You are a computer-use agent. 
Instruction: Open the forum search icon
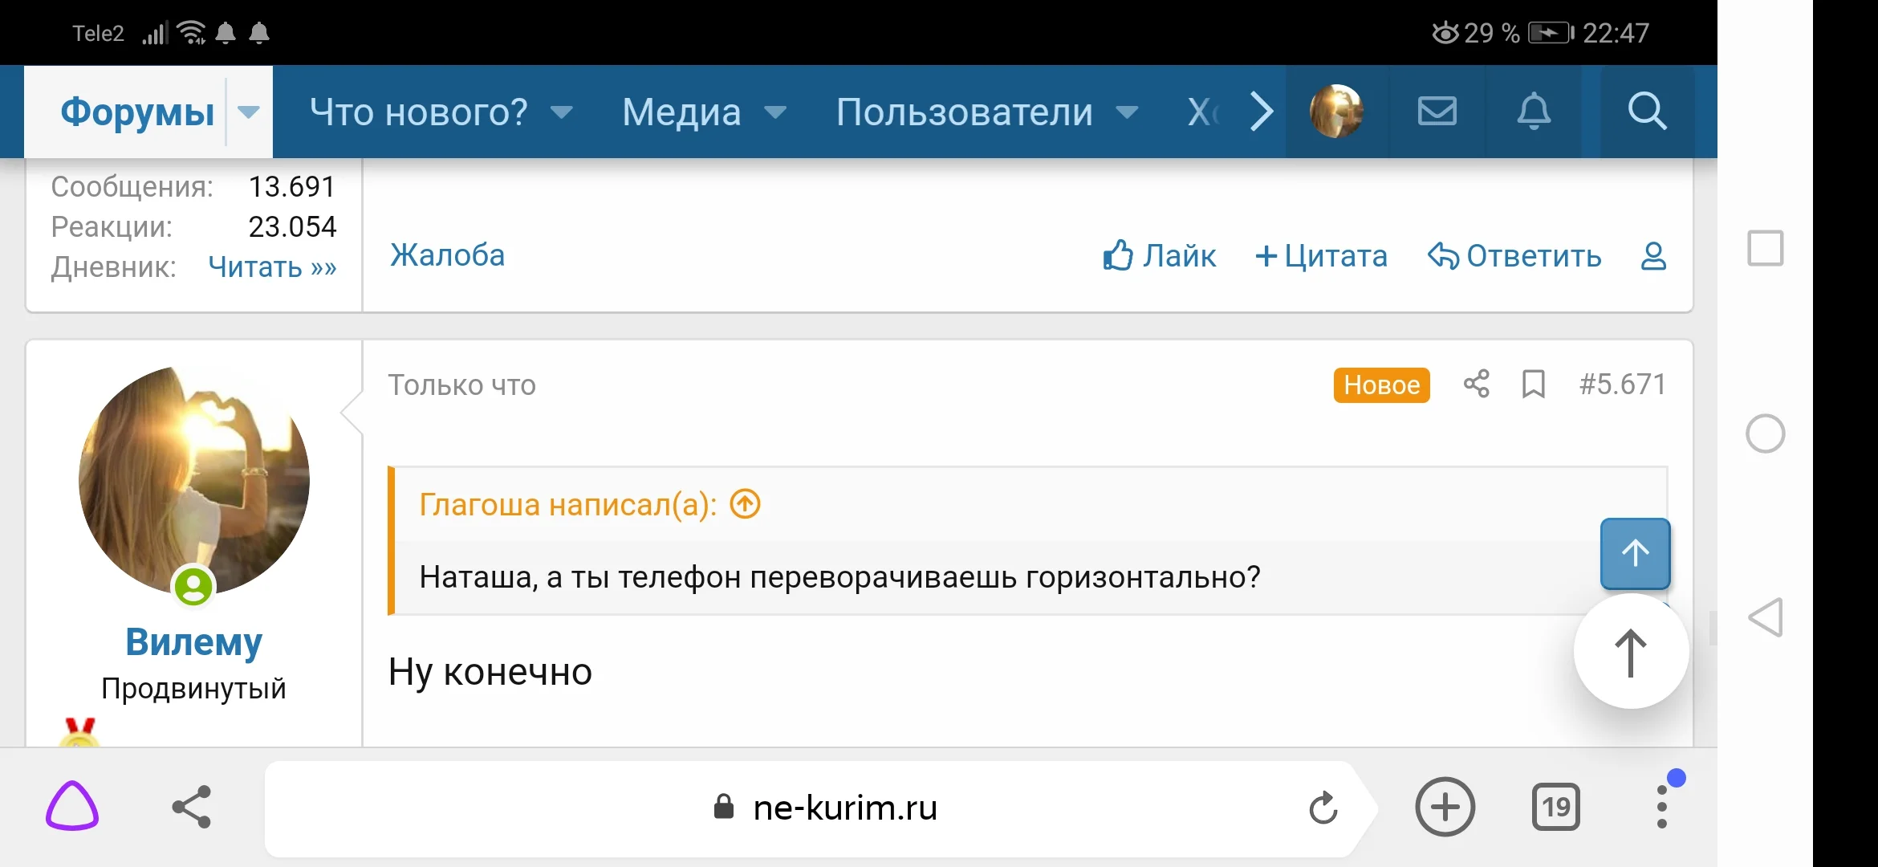[1647, 111]
